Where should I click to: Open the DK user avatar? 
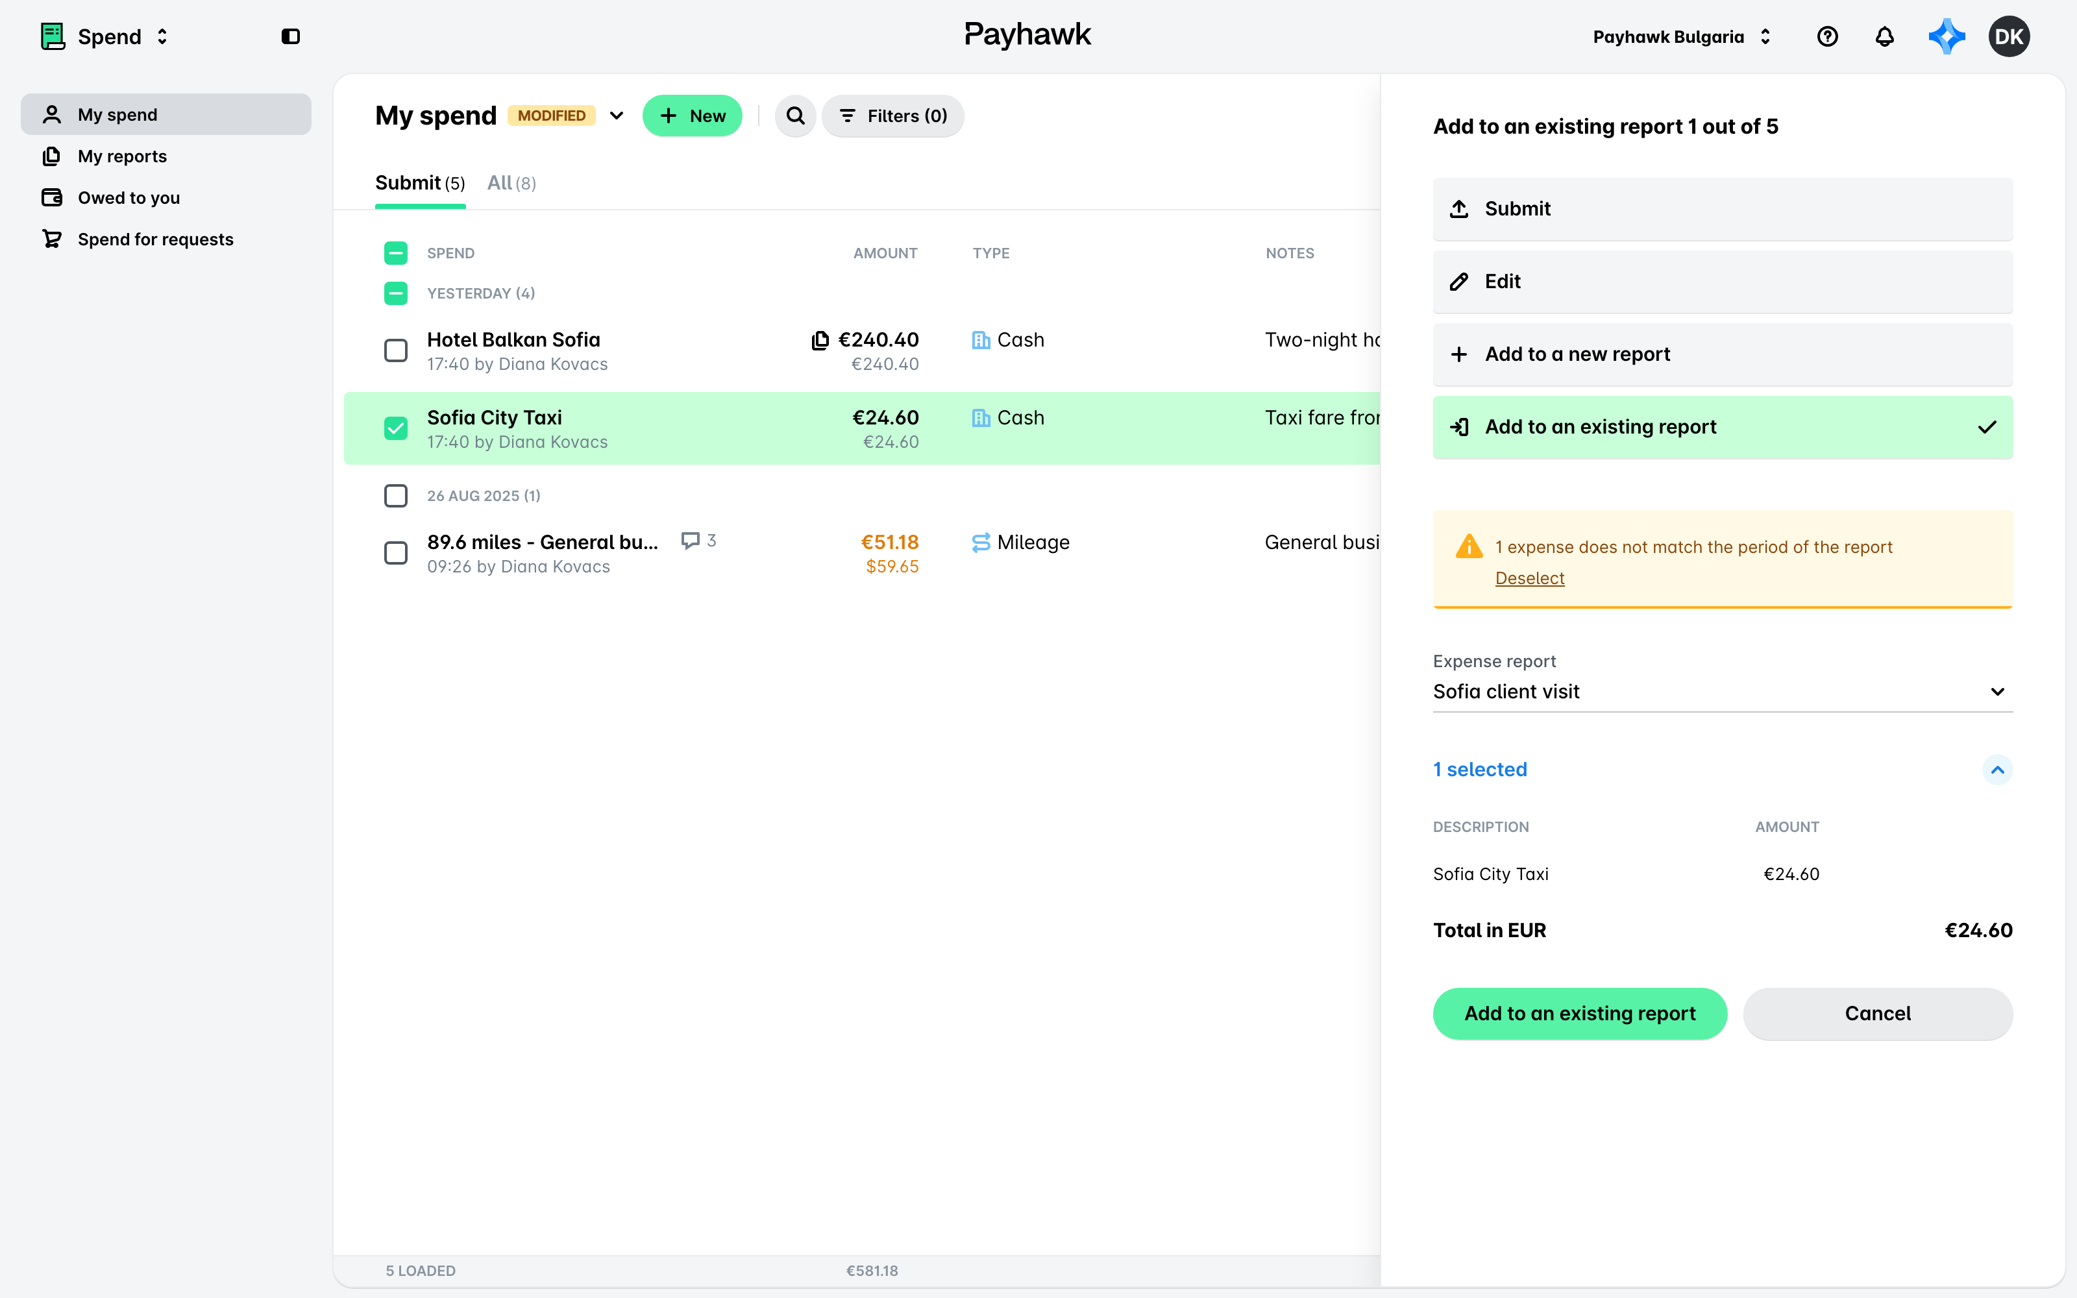pos(2008,36)
